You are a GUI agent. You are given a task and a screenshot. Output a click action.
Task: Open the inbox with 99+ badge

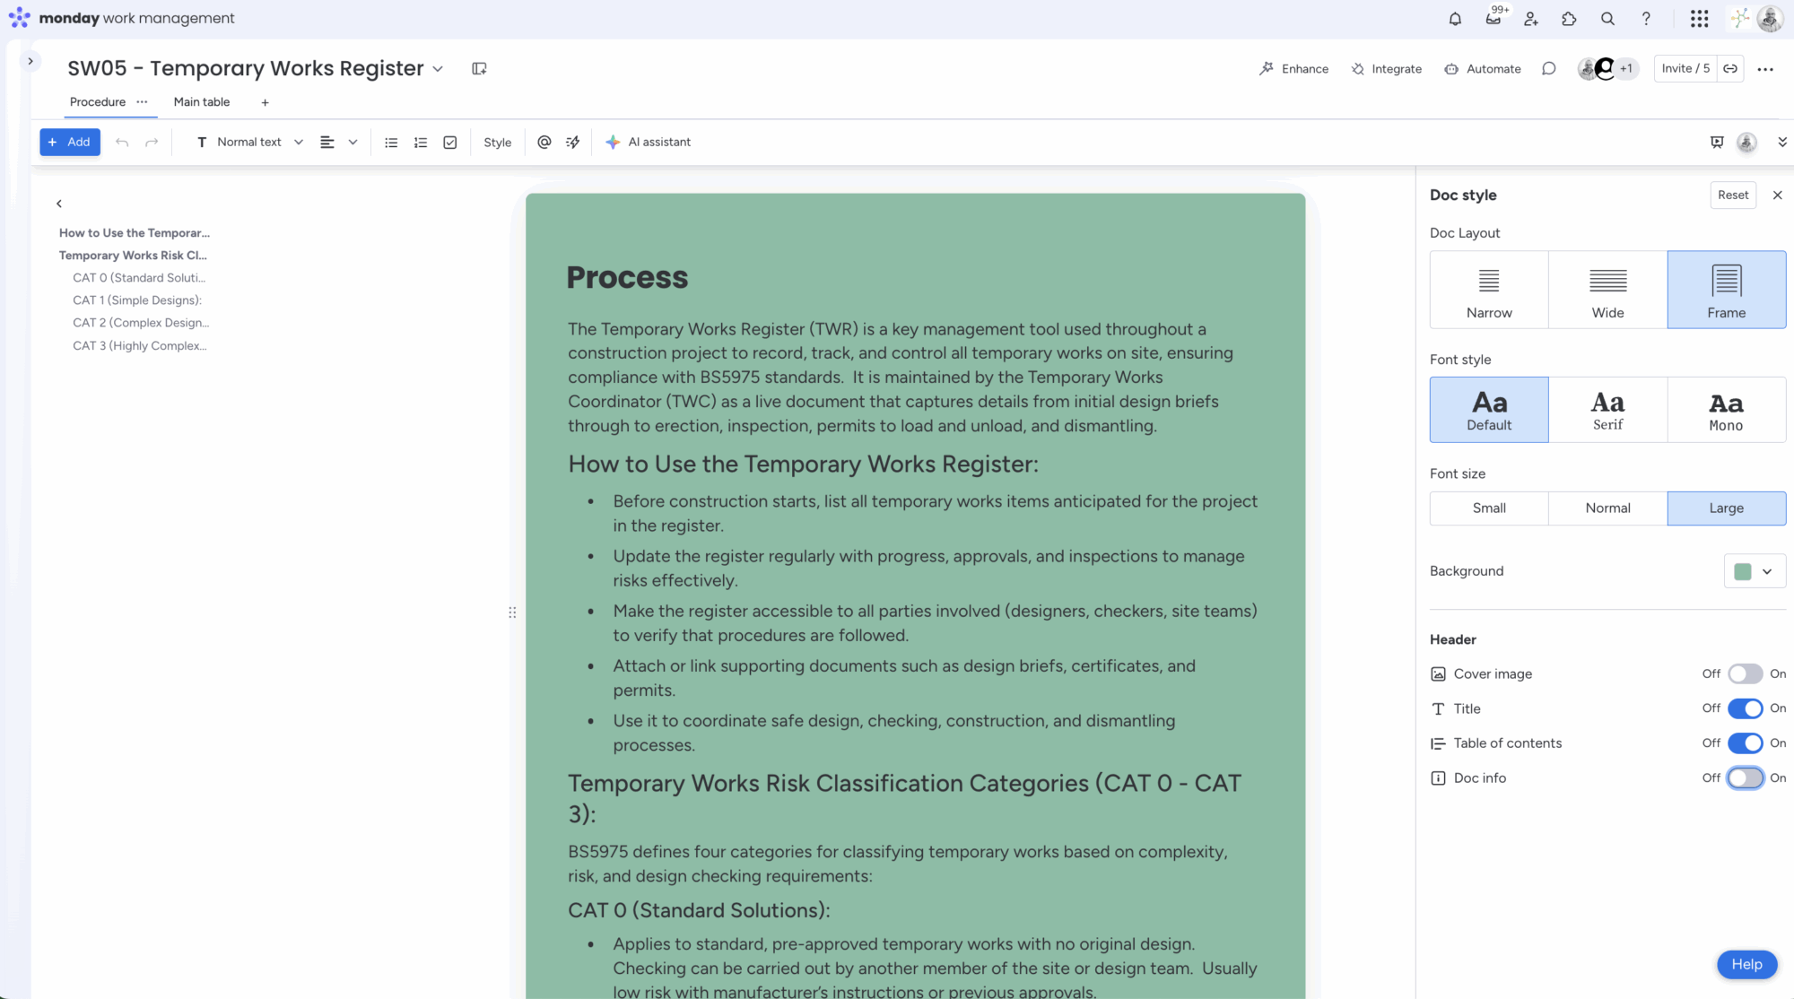pyautogui.click(x=1494, y=19)
